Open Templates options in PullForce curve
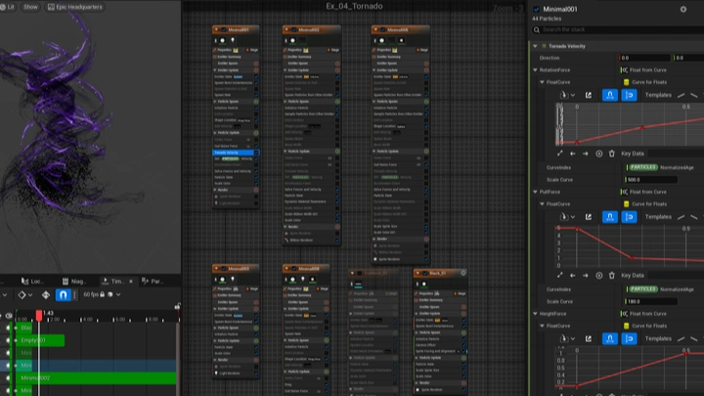 point(658,216)
